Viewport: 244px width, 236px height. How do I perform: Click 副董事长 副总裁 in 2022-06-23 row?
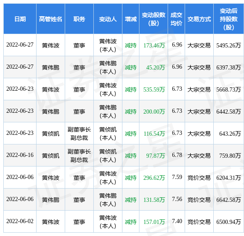(79, 134)
